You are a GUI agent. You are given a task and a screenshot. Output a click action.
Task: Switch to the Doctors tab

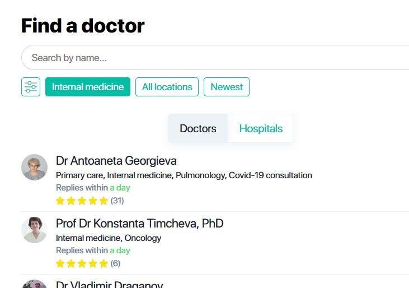(198, 129)
